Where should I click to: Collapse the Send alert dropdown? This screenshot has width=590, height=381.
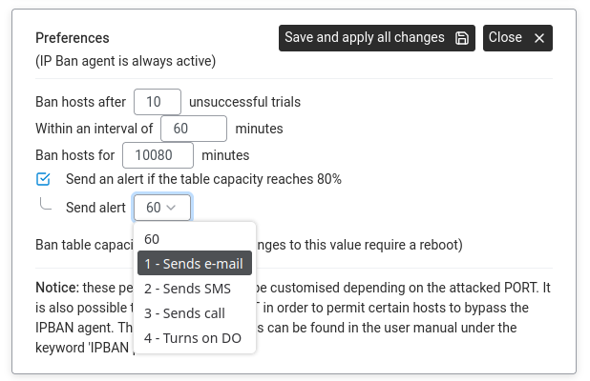coord(161,208)
